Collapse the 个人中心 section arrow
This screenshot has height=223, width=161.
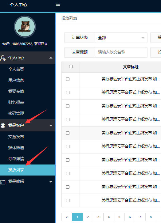point(51,58)
